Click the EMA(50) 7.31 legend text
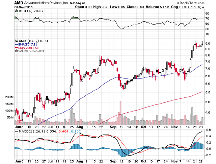This screenshot has height=164, width=216. [x=28, y=44]
